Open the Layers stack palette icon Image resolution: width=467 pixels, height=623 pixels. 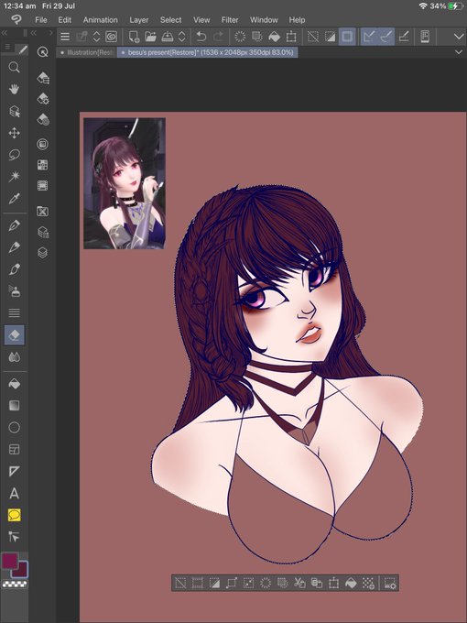42,252
